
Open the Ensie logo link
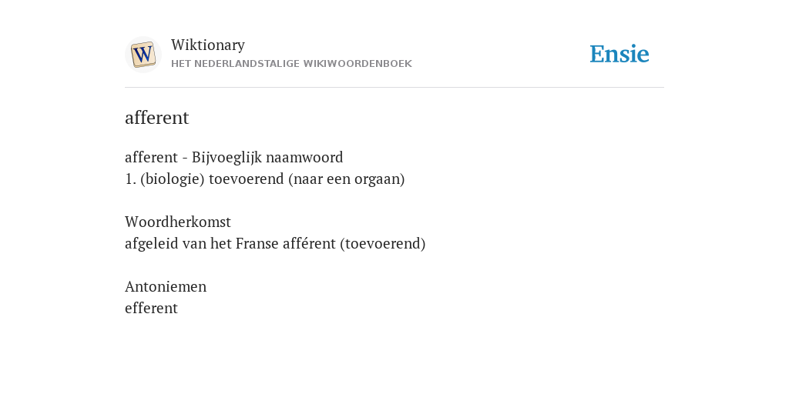(x=619, y=54)
